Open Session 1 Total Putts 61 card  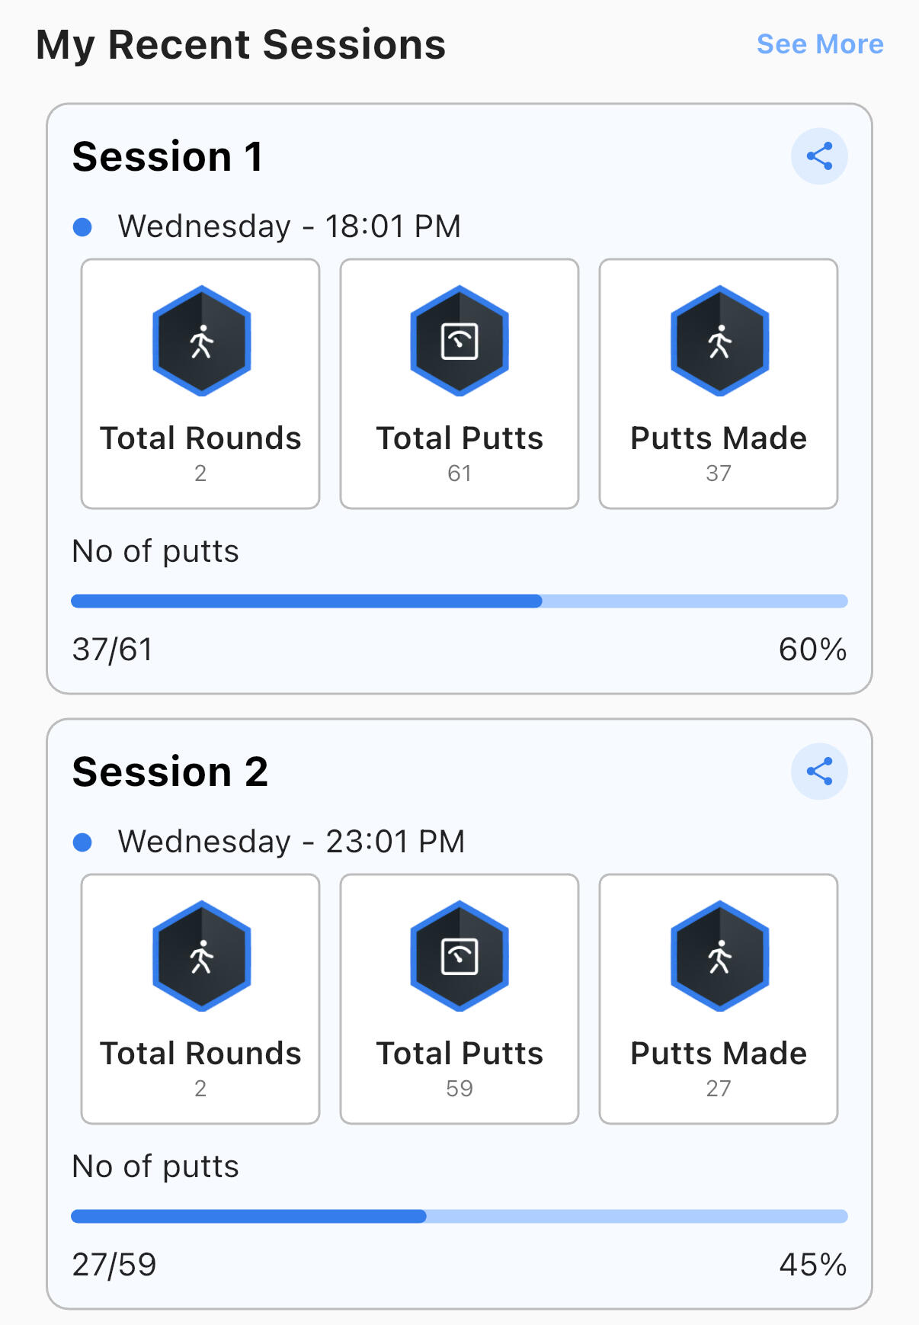[x=459, y=383]
